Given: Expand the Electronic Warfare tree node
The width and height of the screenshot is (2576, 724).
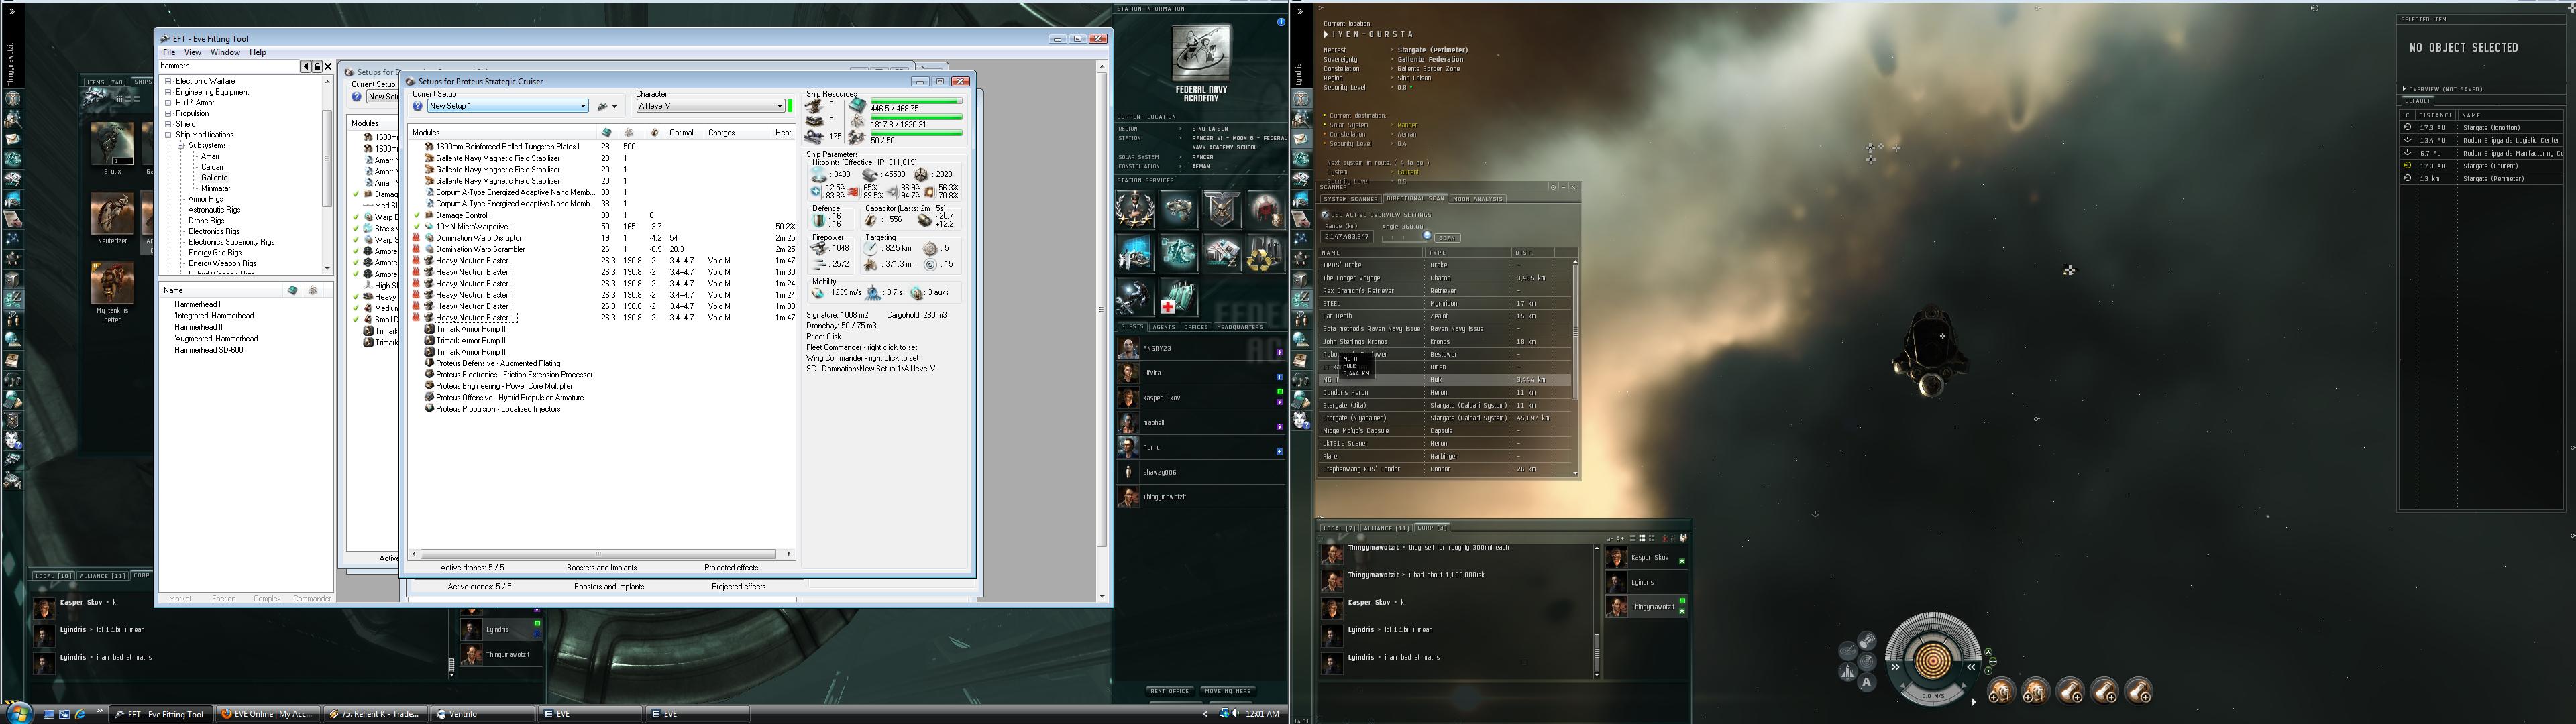Looking at the screenshot, I should point(169,81).
